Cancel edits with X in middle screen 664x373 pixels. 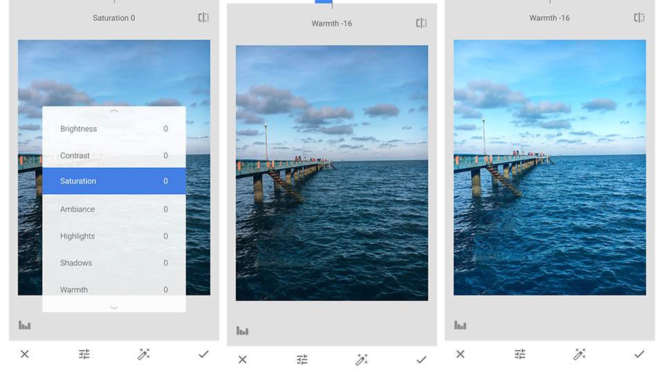point(242,359)
